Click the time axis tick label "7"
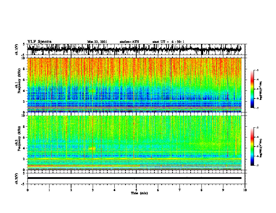The width and height of the screenshot is (276, 213). [180, 190]
